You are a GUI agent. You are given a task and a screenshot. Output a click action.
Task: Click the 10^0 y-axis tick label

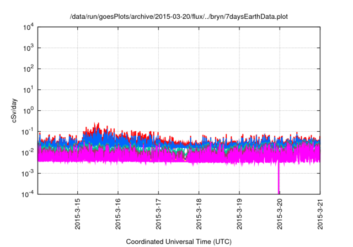28,111
